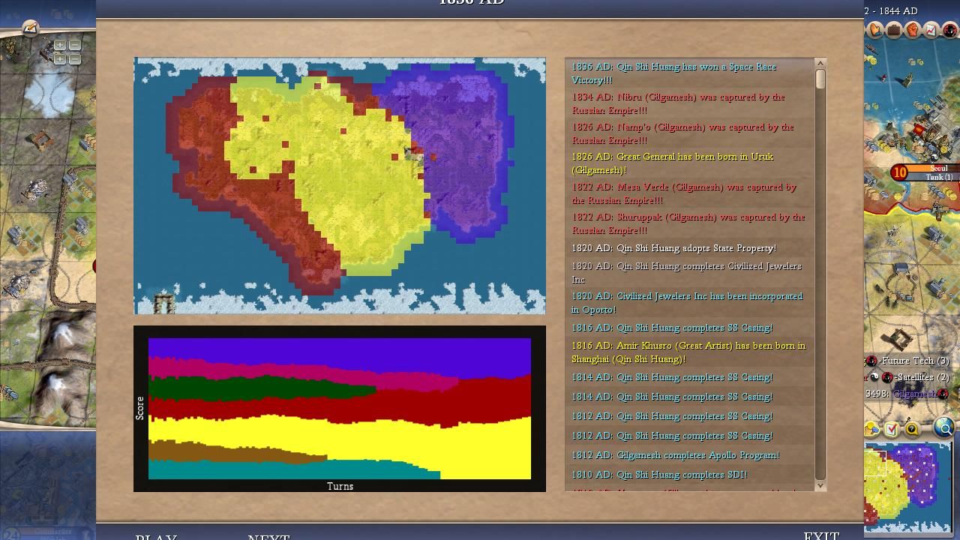960x540 pixels.
Task: Open the Domestic Advisor hand icon
Action: (x=875, y=30)
